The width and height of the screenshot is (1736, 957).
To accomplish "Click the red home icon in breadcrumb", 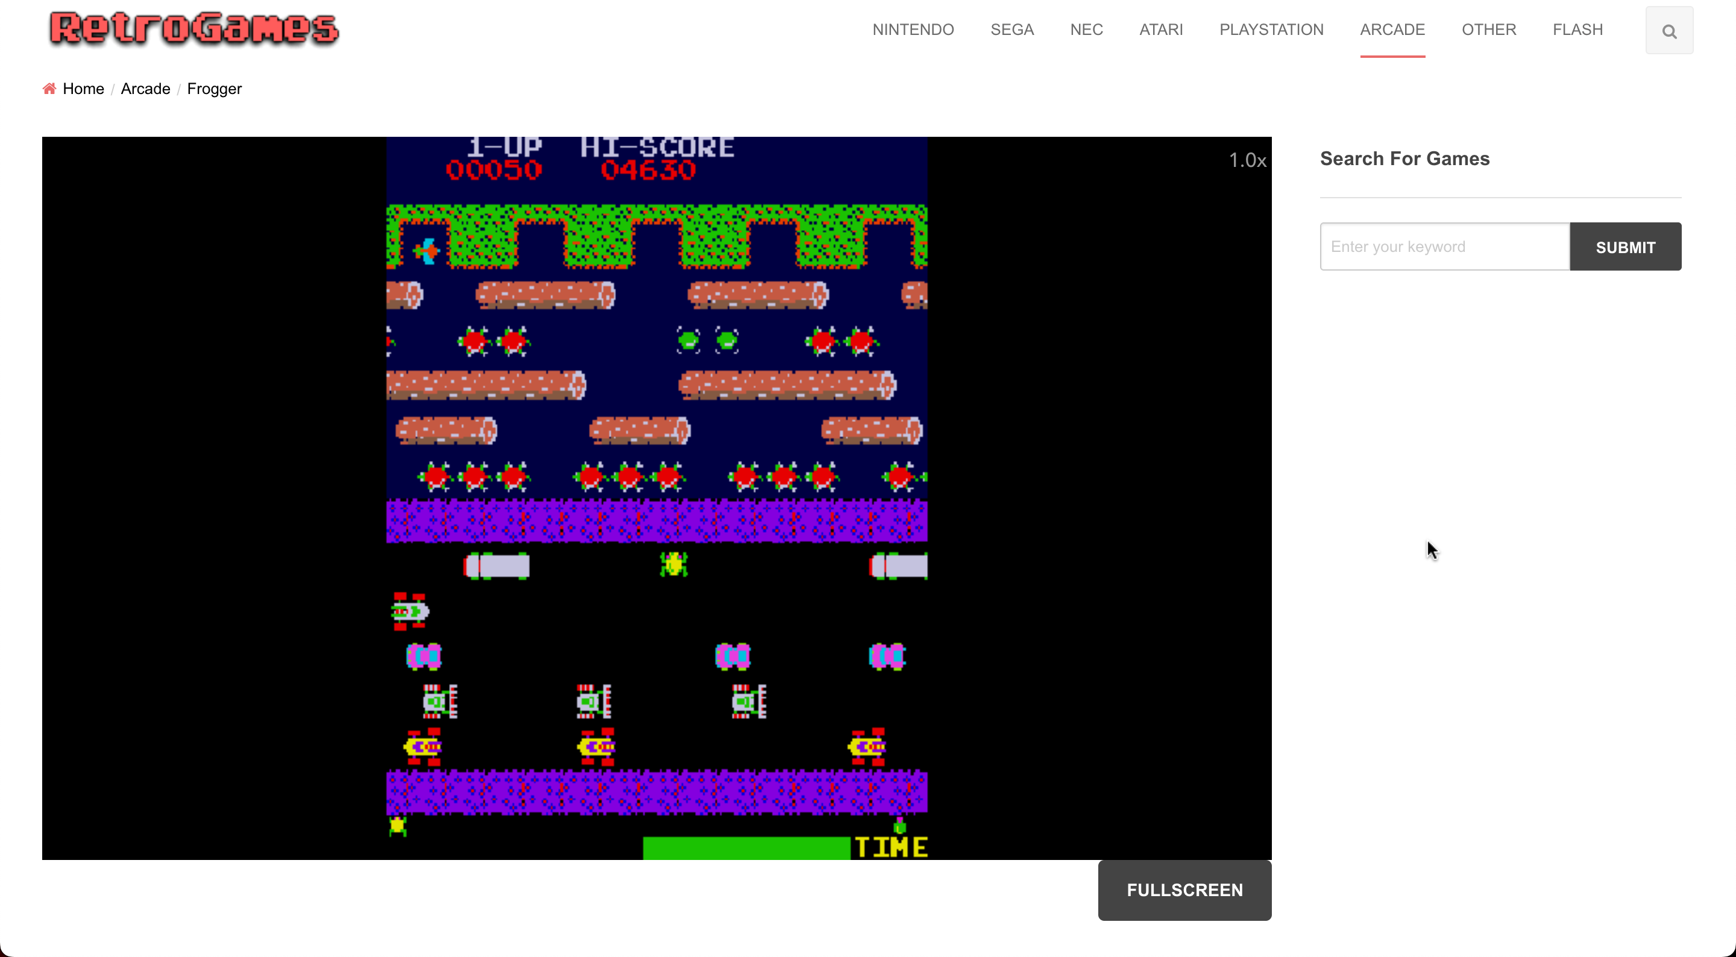I will 49,89.
